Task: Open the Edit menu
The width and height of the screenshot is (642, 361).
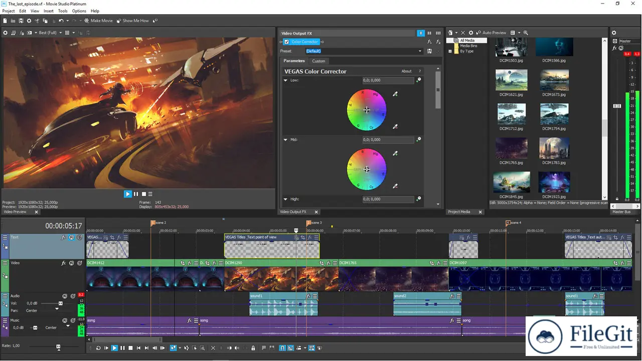Action: coord(23,11)
